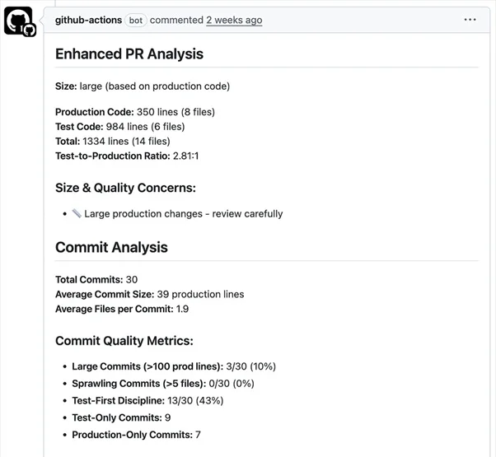This screenshot has height=457, width=496.
Task: Click the ruler emoji in concerns list
Action: 77,214
